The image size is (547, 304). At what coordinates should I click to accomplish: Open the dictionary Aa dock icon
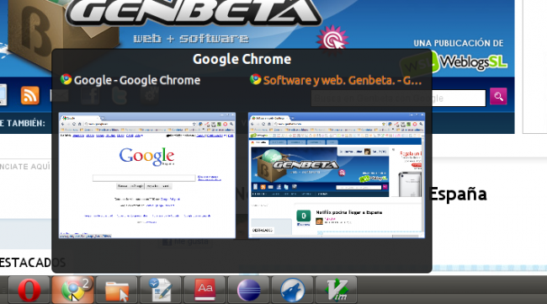[204, 290]
